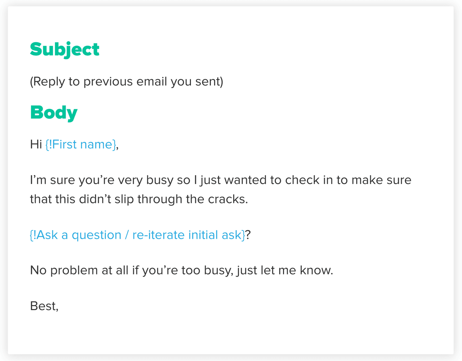Click the question mark after the blue placeholder
The height and width of the screenshot is (361, 462).
248,235
